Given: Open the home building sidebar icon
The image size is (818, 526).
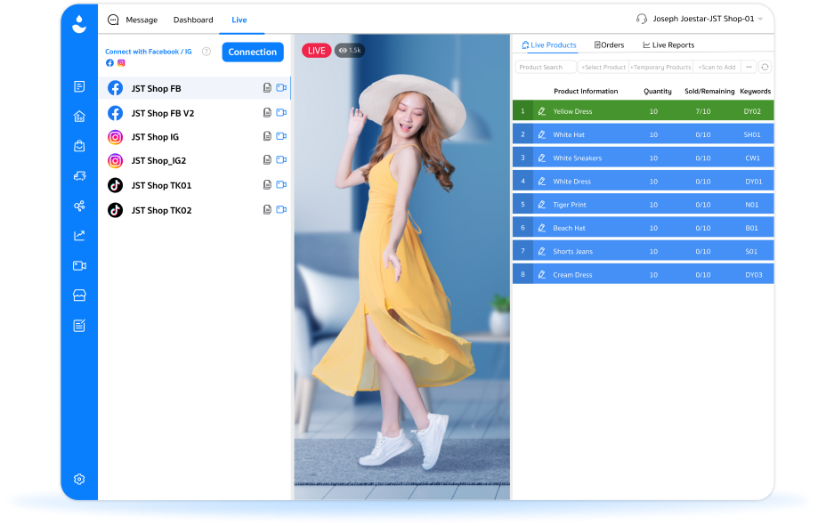Looking at the screenshot, I should coord(79,117).
